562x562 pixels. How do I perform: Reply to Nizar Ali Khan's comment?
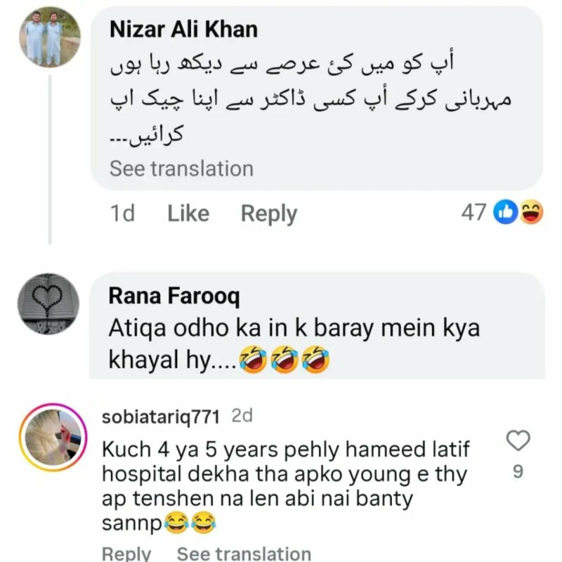point(268,214)
